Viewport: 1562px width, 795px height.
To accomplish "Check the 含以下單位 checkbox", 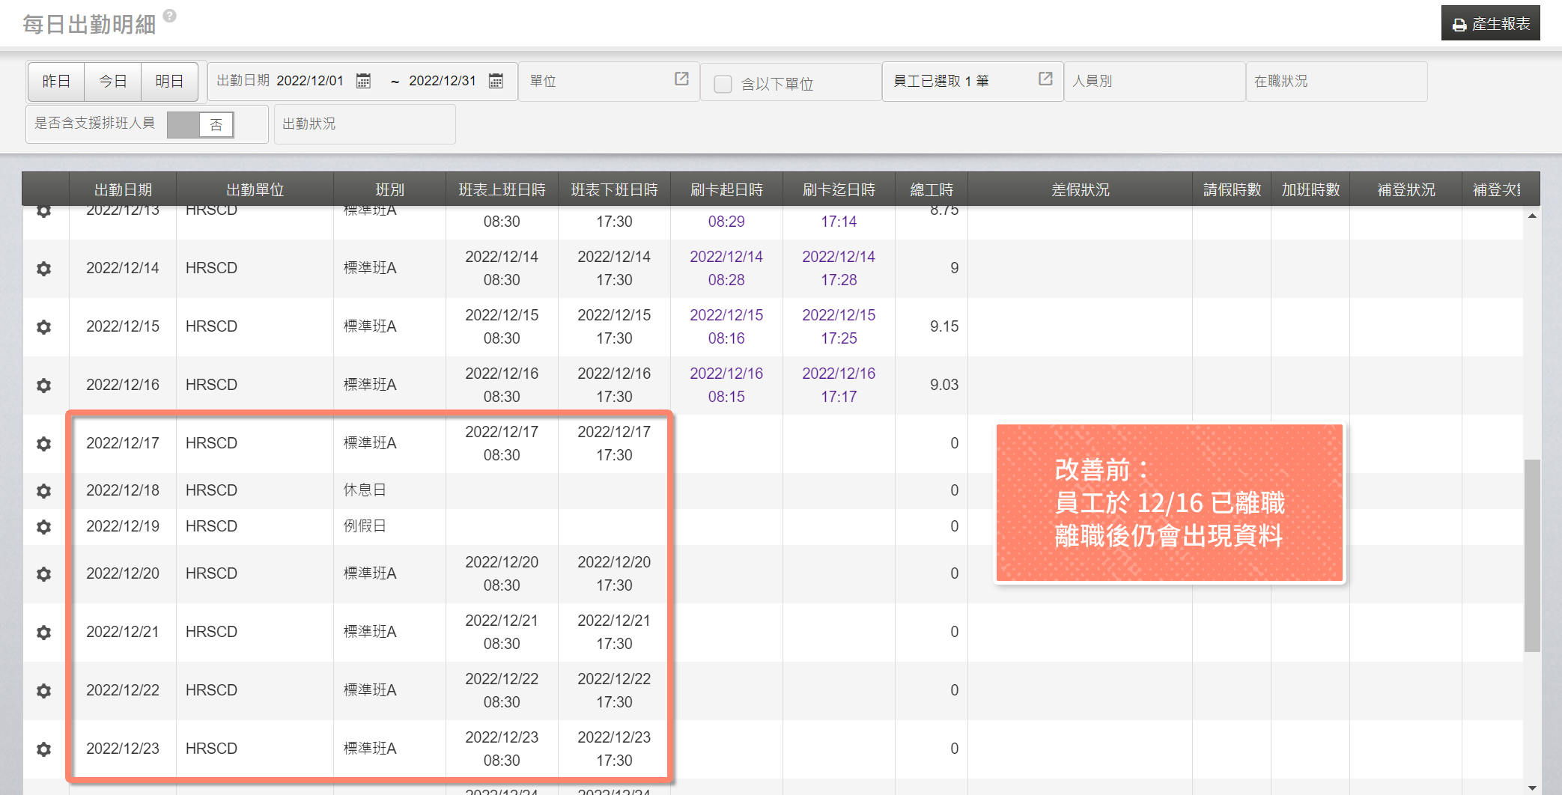I will [723, 84].
